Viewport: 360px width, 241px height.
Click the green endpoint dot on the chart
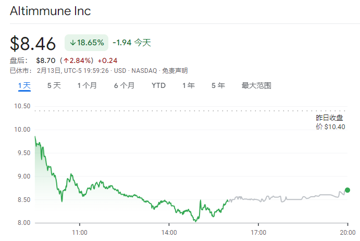pyautogui.click(x=347, y=190)
